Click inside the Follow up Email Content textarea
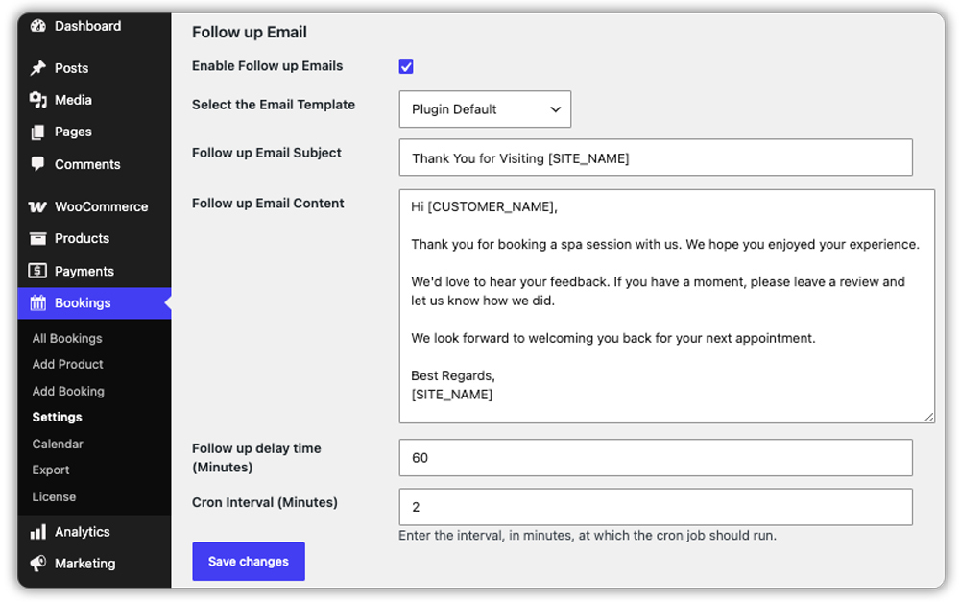 667,306
